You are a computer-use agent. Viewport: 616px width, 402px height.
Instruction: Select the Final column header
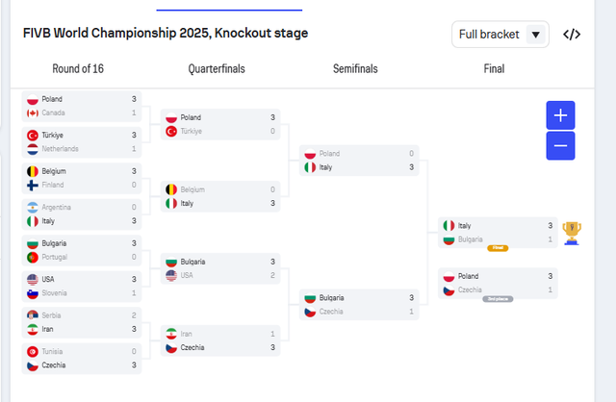click(494, 68)
